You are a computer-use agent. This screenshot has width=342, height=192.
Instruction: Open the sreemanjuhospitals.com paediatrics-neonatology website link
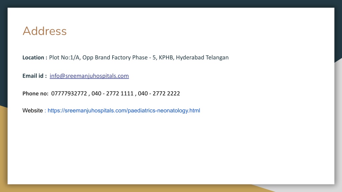coord(124,111)
